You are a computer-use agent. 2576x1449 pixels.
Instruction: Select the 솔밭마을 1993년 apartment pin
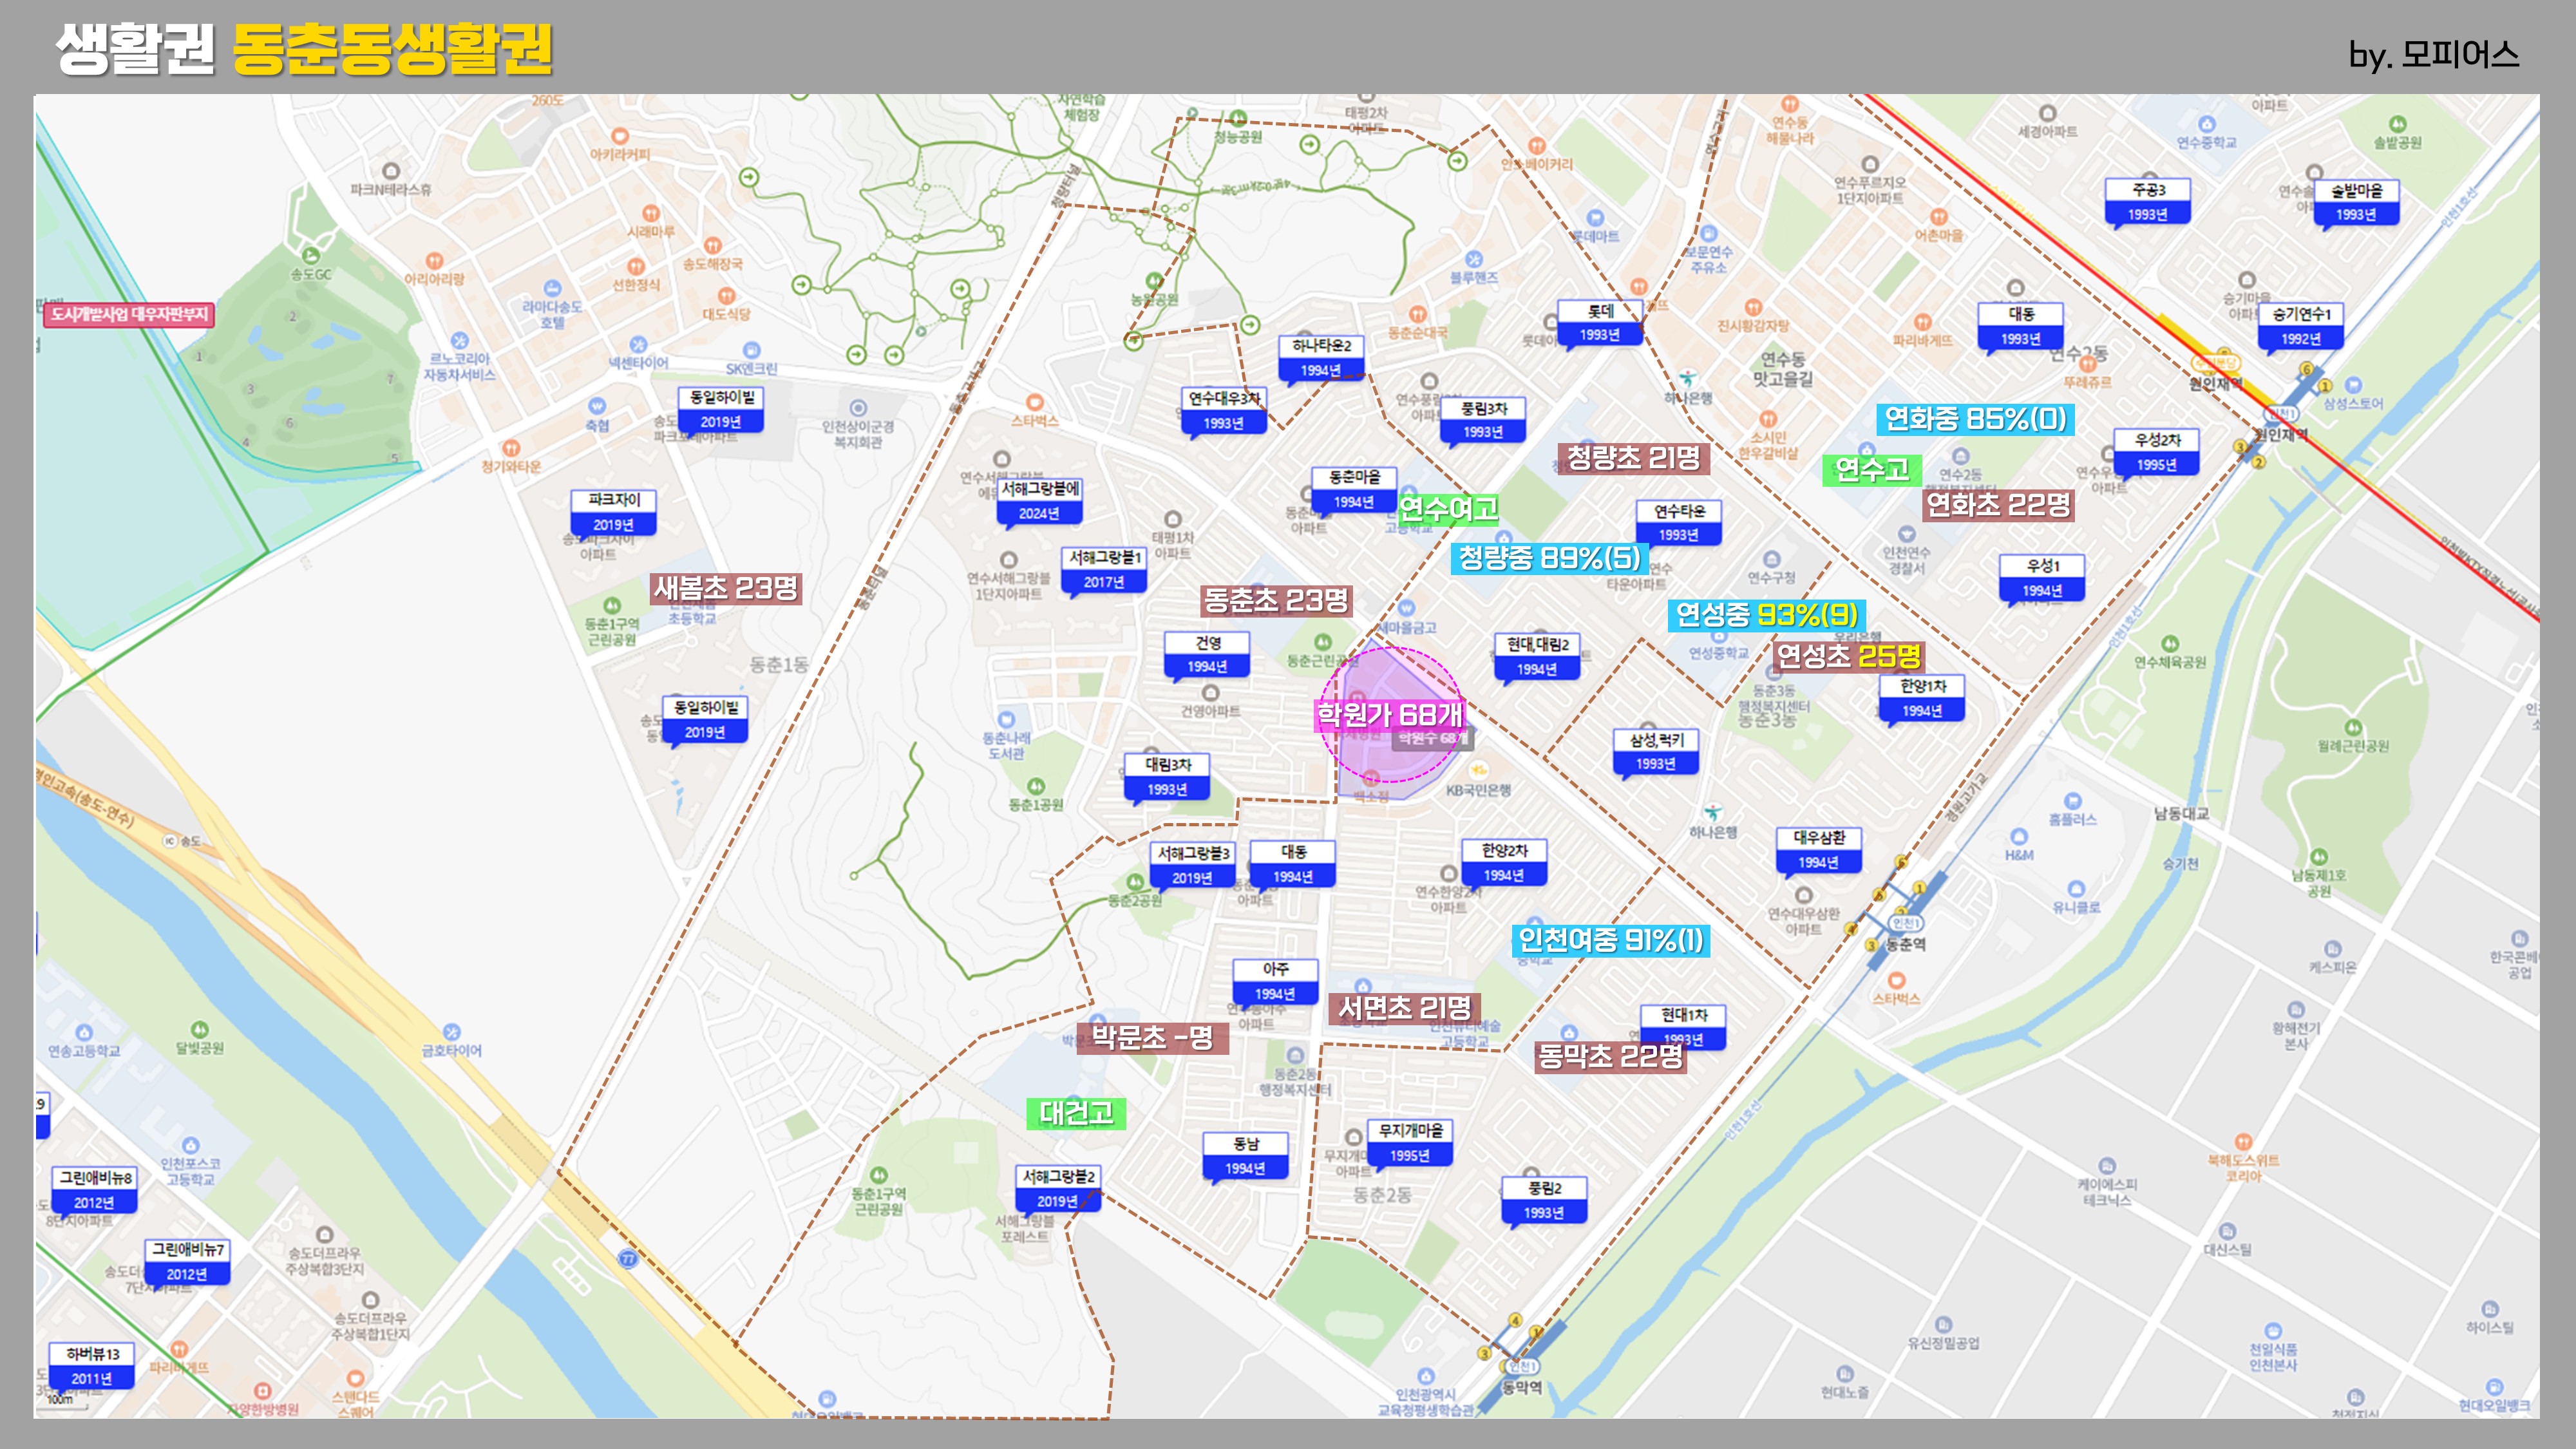pos(2356,202)
